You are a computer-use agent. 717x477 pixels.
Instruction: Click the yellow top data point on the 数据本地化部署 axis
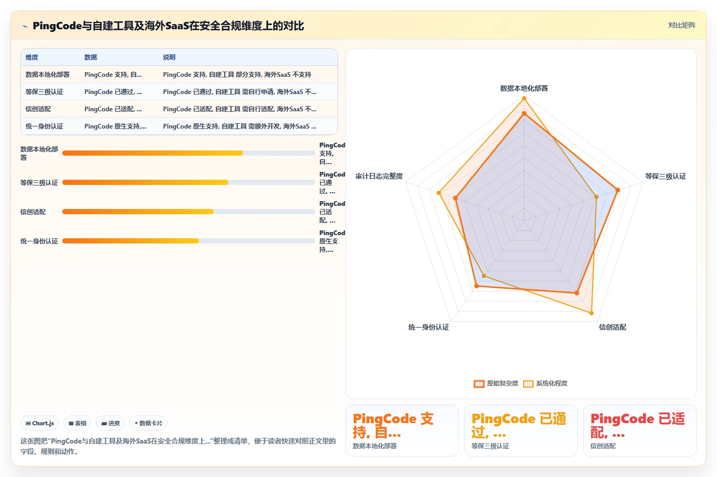(524, 98)
